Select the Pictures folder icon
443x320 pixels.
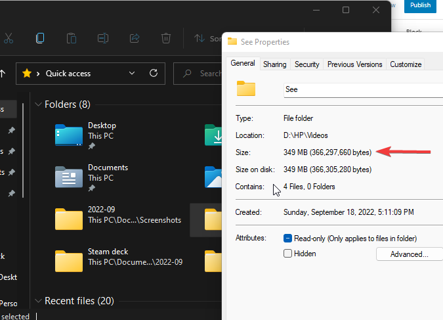coord(213,177)
